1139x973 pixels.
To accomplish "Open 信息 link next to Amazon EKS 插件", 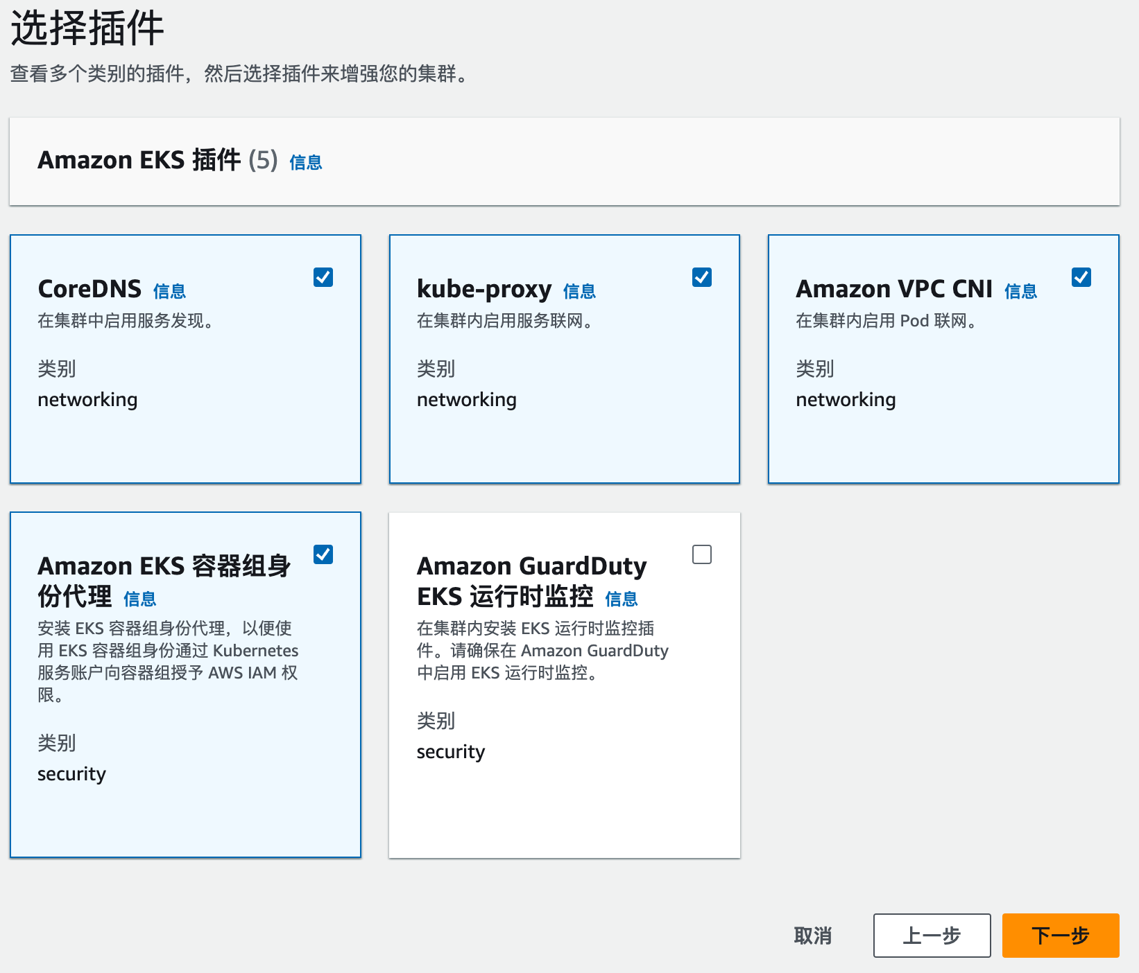I will 306,162.
